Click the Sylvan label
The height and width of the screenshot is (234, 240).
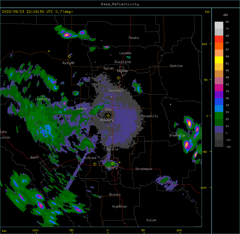click(109, 68)
